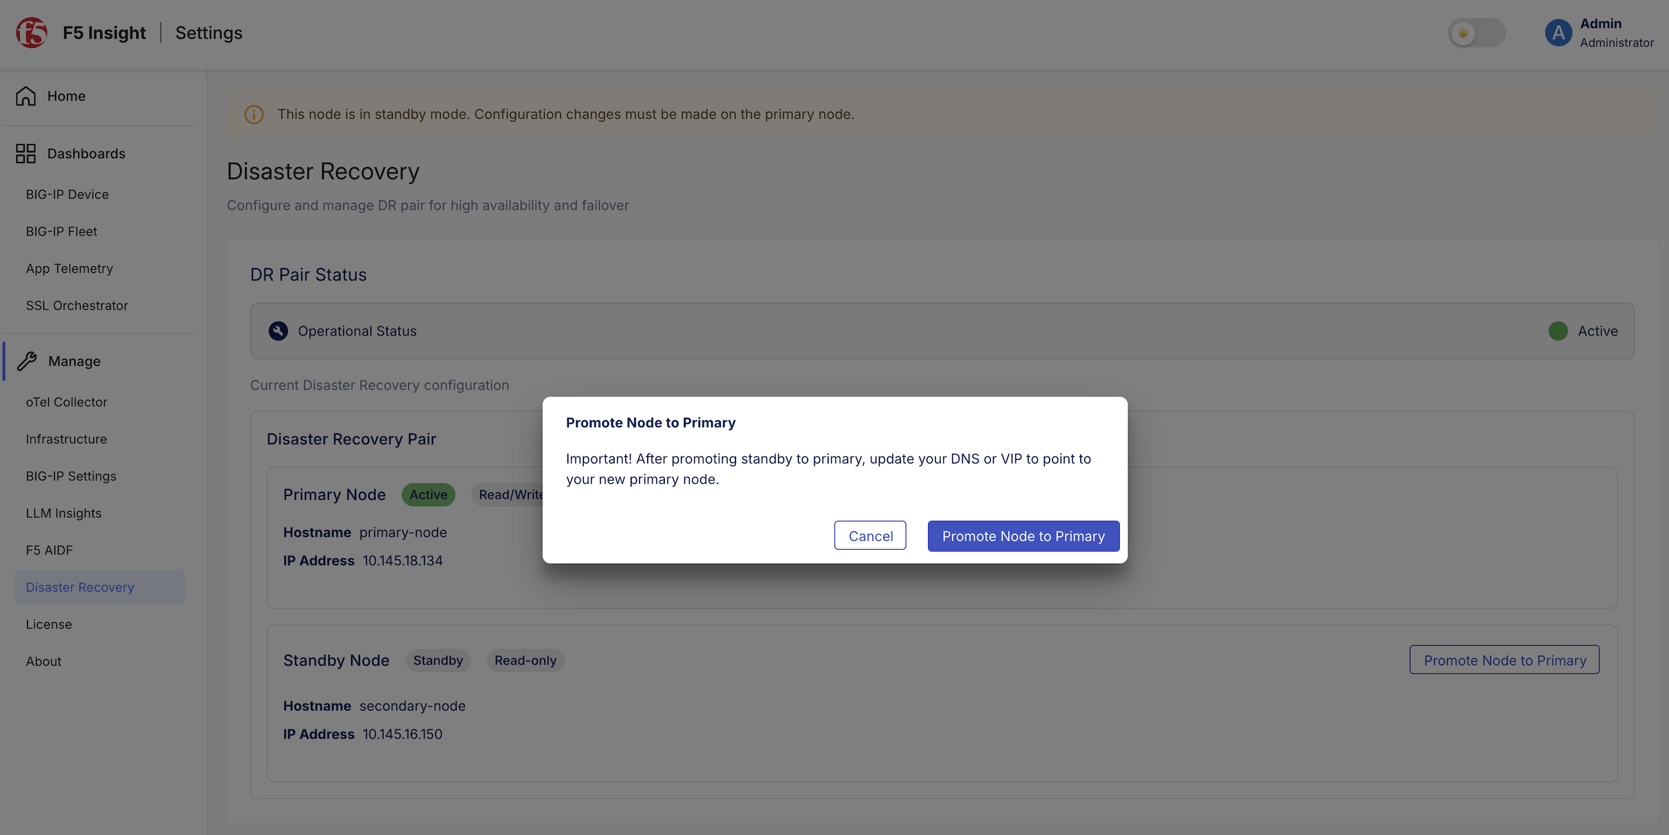Viewport: 1669px width, 835px height.
Task: Go to LLM Insights settings
Action: (x=64, y=513)
